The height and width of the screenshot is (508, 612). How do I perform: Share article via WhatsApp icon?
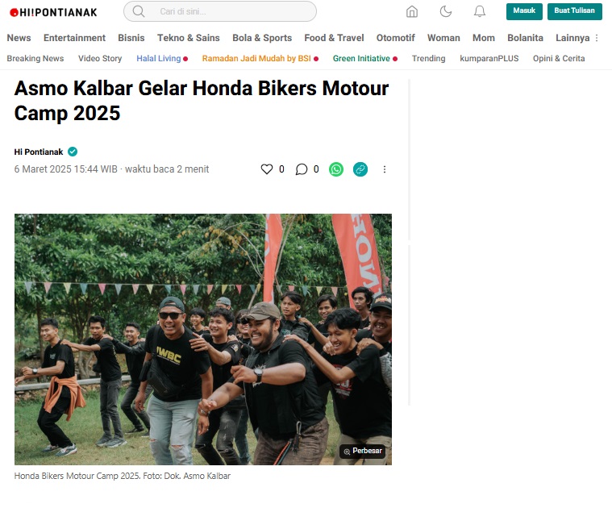pos(336,169)
